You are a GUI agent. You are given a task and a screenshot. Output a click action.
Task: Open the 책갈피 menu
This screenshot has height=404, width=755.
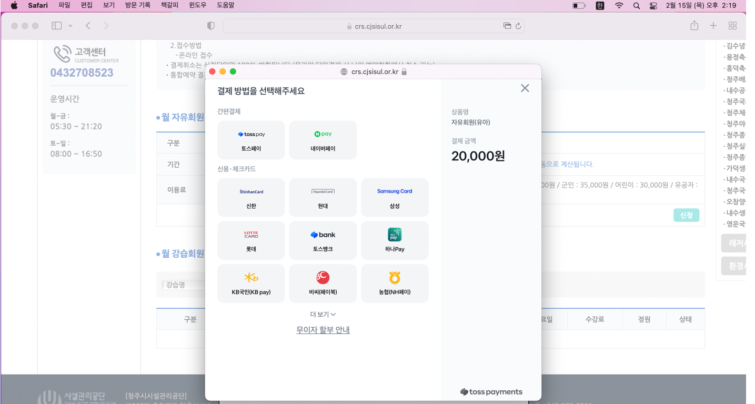pyautogui.click(x=169, y=5)
